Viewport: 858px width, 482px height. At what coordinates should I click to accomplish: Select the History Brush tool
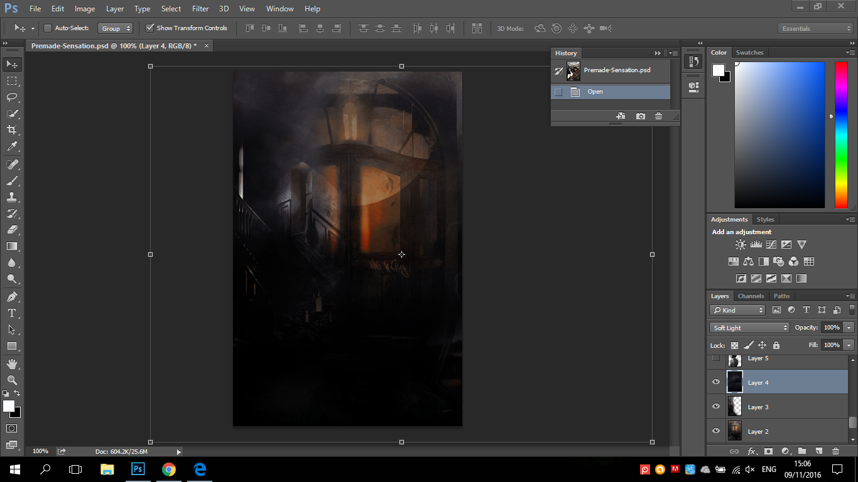12,213
